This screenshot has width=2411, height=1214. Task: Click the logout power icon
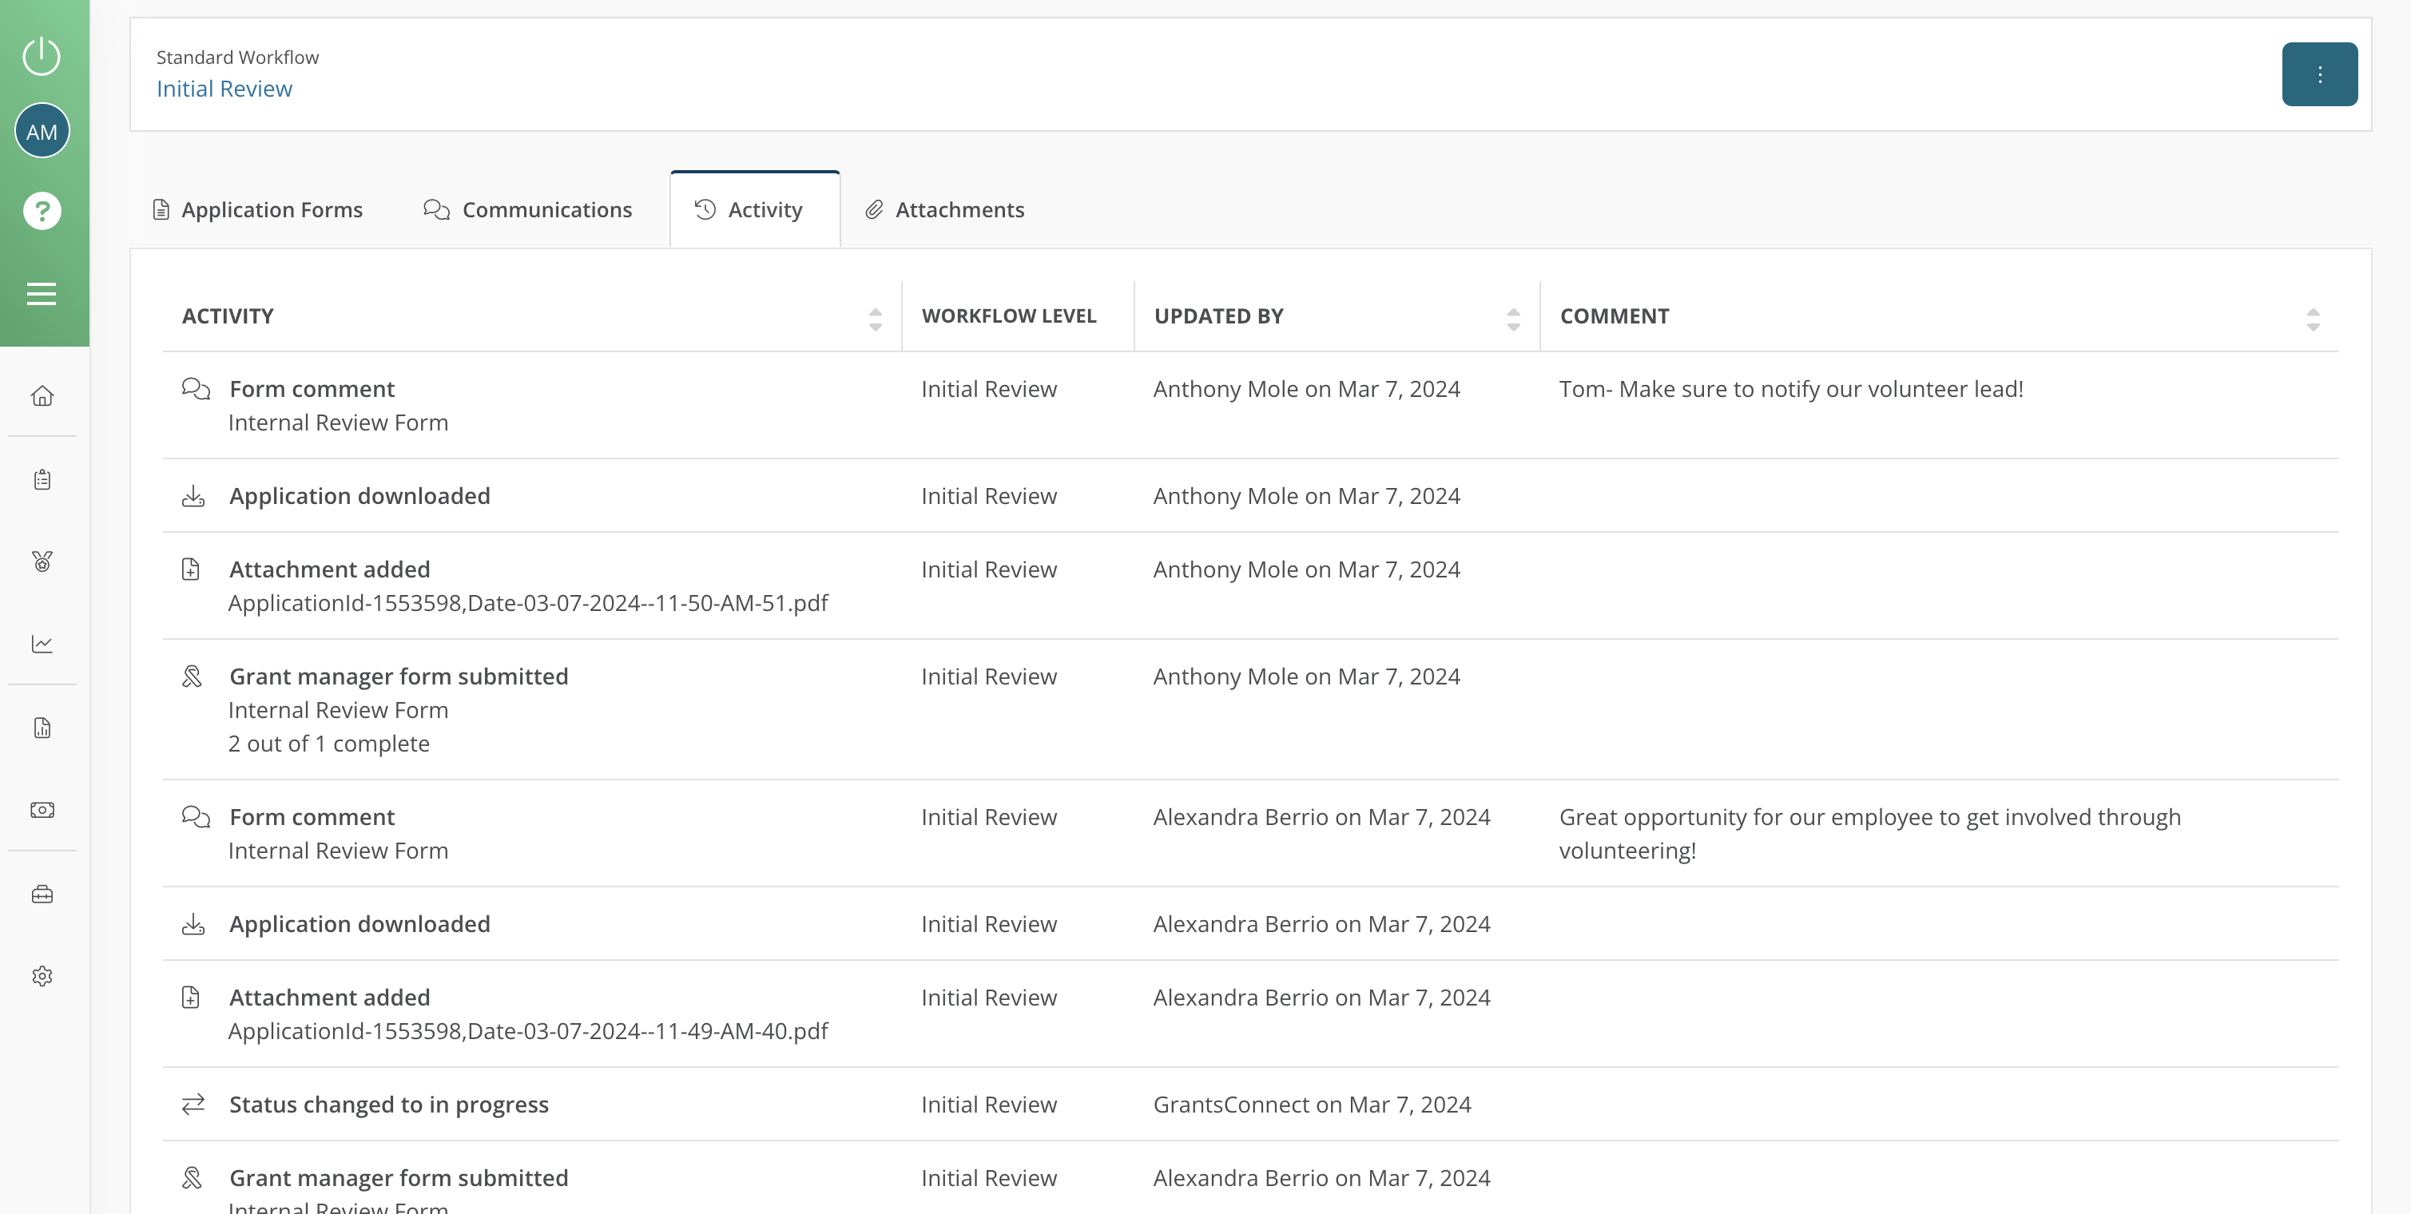pyautogui.click(x=42, y=56)
